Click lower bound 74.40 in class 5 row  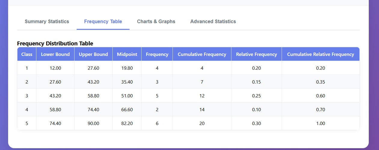point(55,124)
